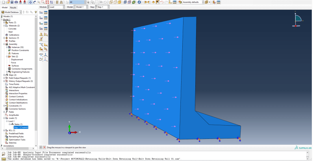
Task: Expand the Sections (7) node
Action: coord(4,38)
